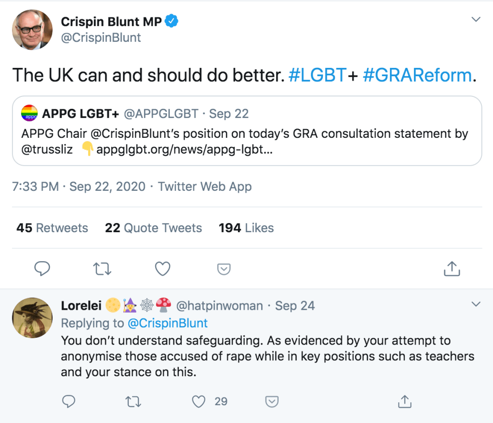This screenshot has width=493, height=423.
Task: Open the 194 Likes list
Action: (246, 228)
